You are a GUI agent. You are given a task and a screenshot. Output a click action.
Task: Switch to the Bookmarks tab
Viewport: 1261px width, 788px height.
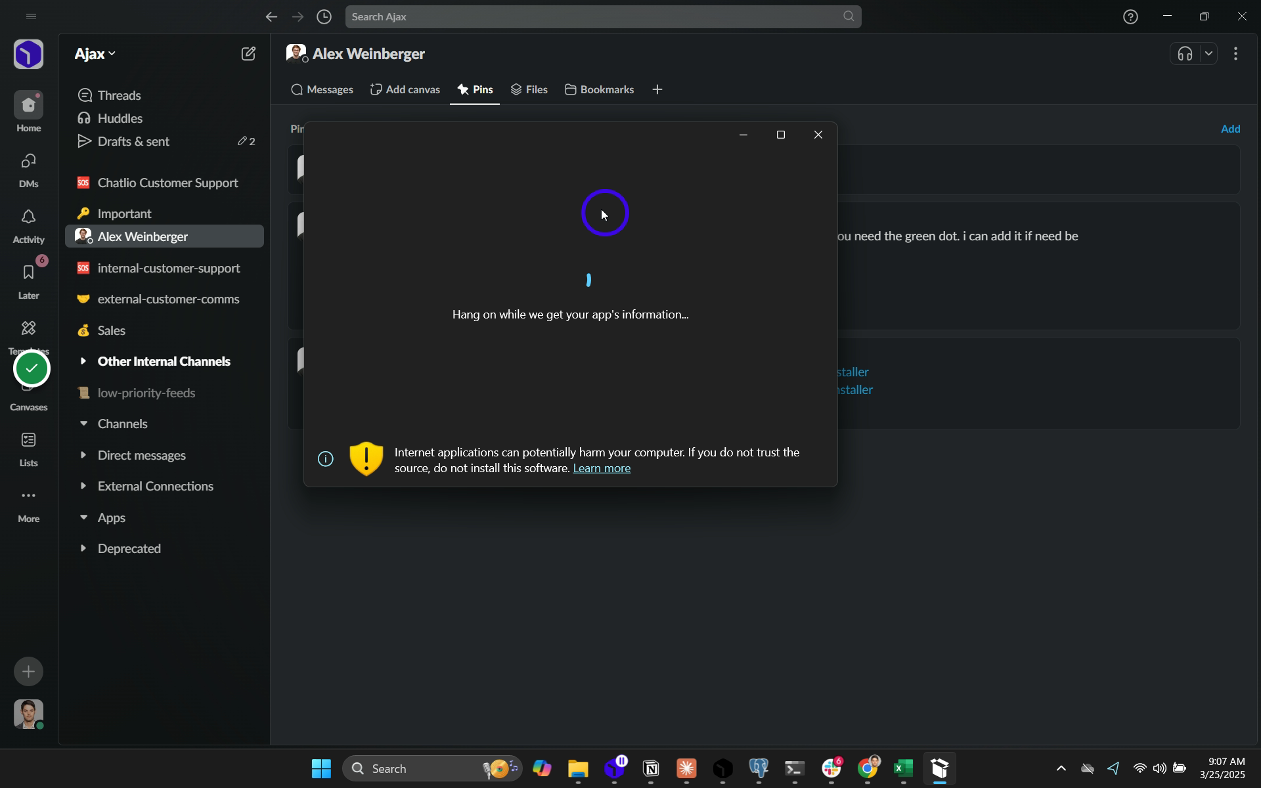(599, 90)
